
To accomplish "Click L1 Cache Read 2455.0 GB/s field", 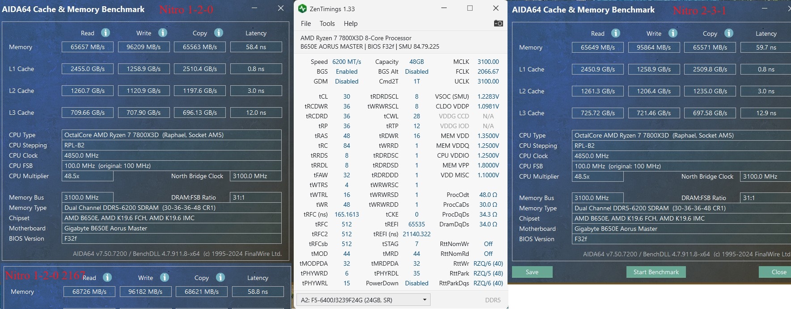I will pyautogui.click(x=88, y=69).
